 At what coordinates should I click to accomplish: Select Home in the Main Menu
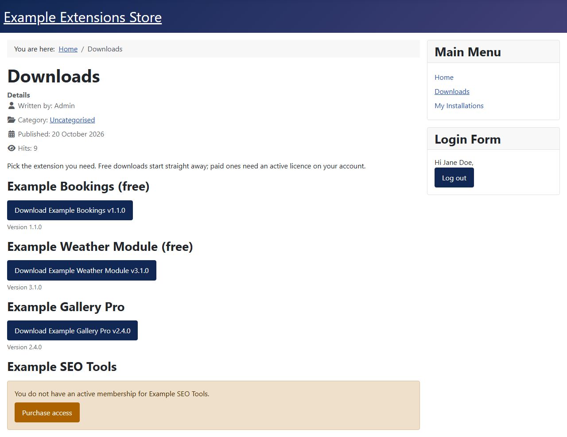pos(444,77)
